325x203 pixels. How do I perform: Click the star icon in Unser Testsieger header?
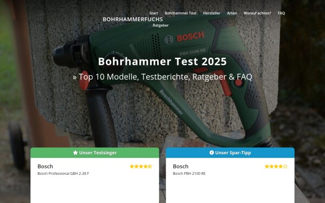(x=75, y=153)
